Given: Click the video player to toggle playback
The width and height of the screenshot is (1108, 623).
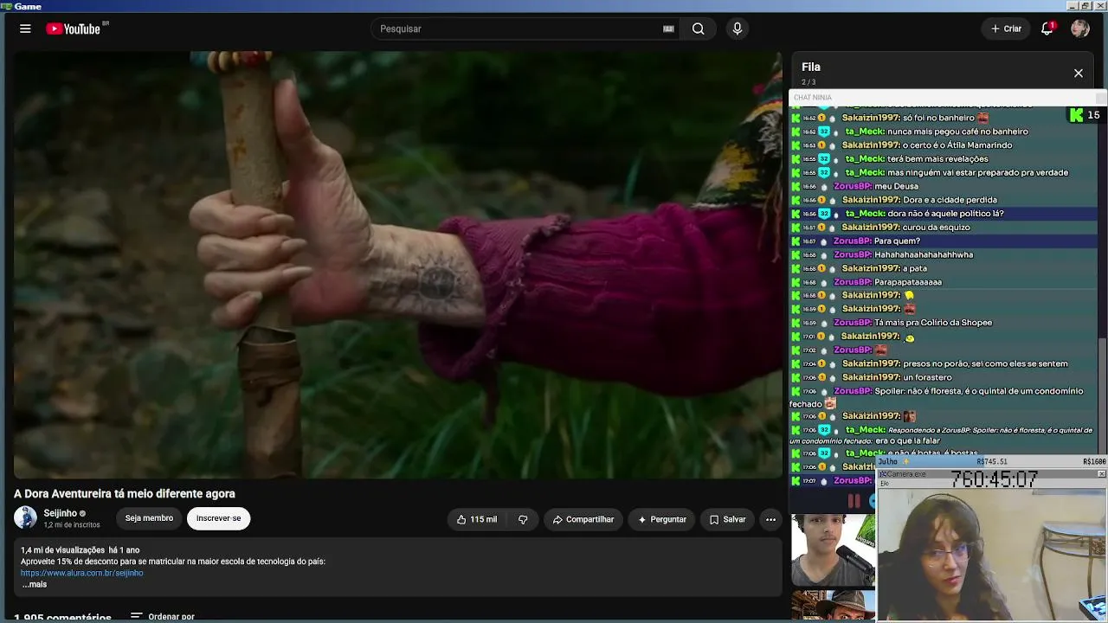Looking at the screenshot, I should (398, 264).
